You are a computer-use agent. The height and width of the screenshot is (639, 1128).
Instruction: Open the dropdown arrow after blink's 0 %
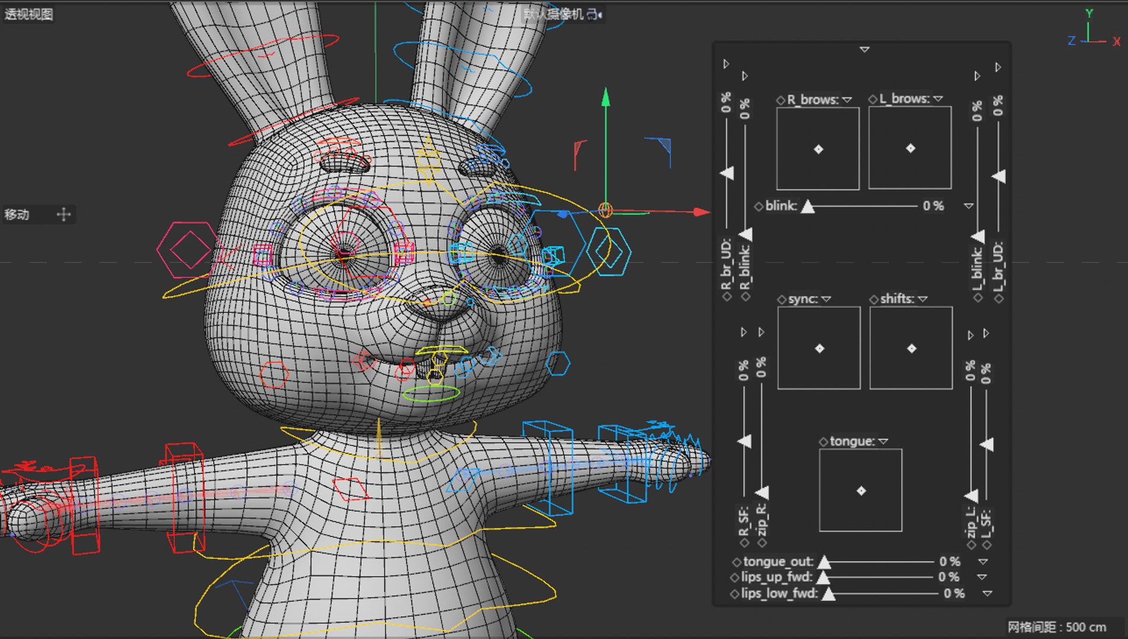coord(969,206)
